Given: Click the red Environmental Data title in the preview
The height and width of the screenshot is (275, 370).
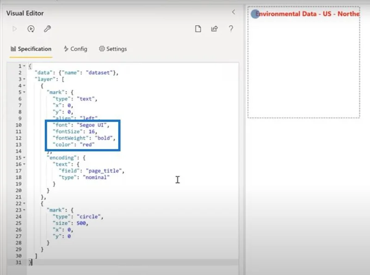Looking at the screenshot, I should point(308,14).
